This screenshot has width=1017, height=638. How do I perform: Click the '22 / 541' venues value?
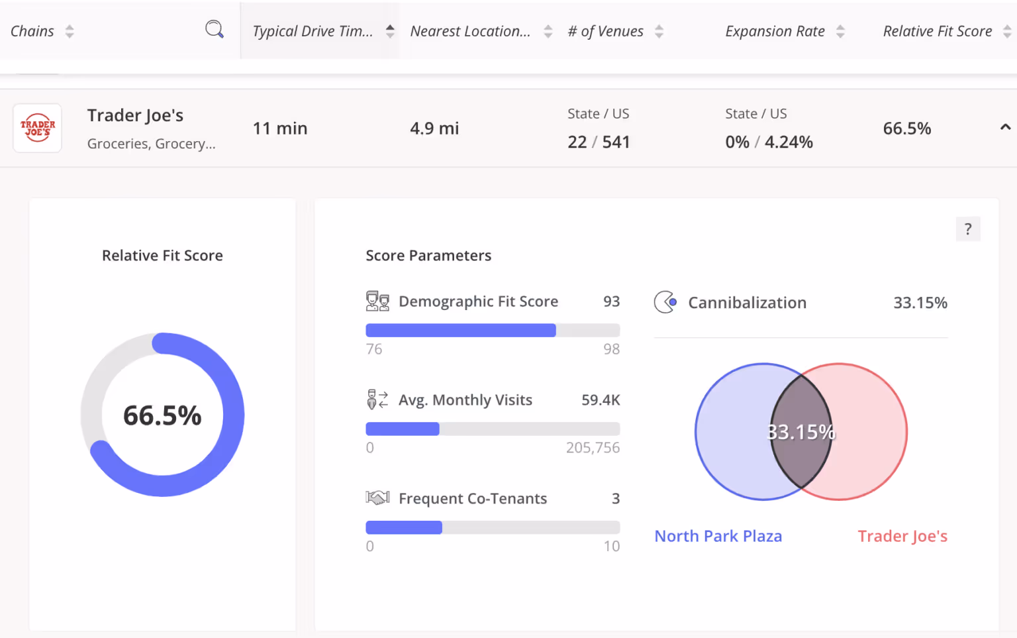coord(599,142)
